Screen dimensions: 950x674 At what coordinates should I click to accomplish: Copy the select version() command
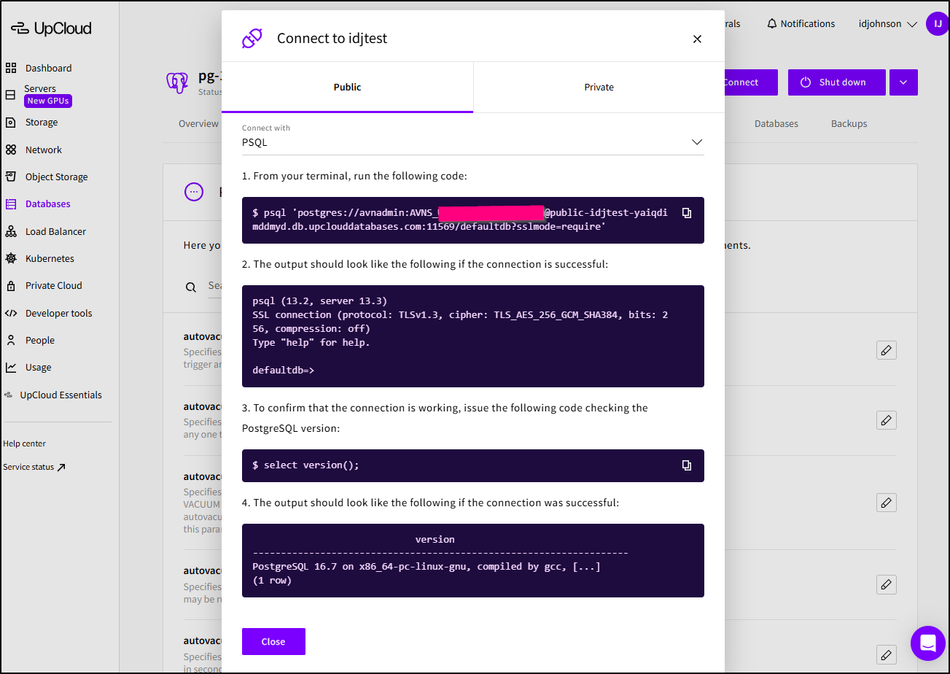click(x=686, y=465)
